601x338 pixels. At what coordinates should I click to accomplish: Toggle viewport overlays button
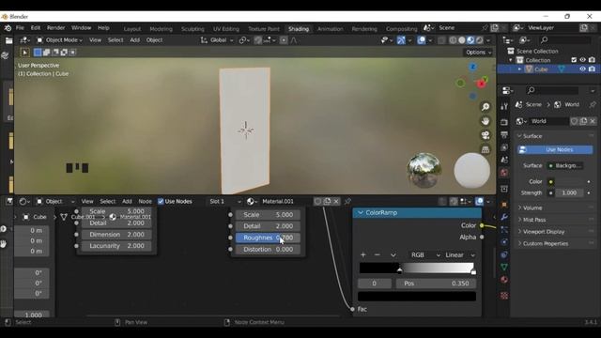click(422, 40)
